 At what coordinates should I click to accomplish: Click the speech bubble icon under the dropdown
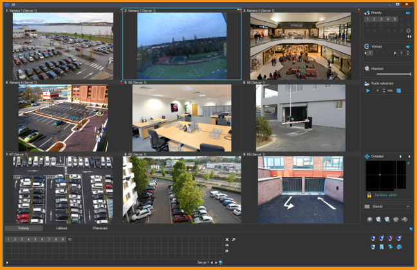pyautogui.click(x=396, y=219)
